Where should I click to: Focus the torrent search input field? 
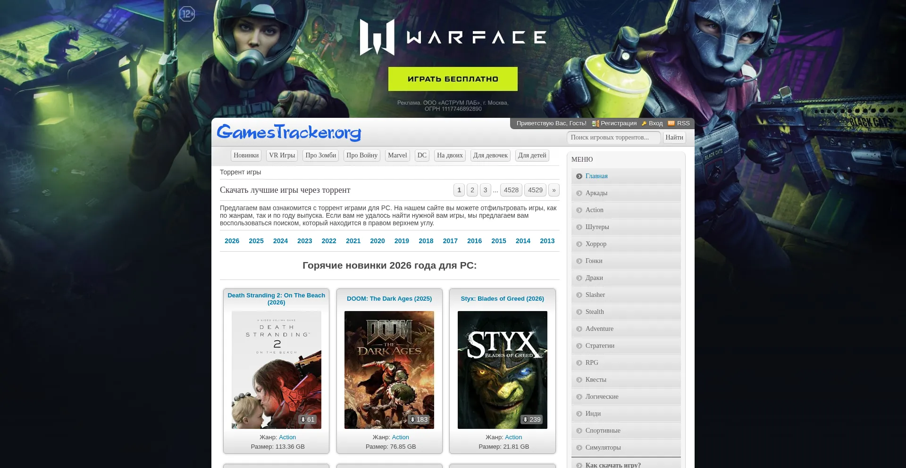[613, 138]
